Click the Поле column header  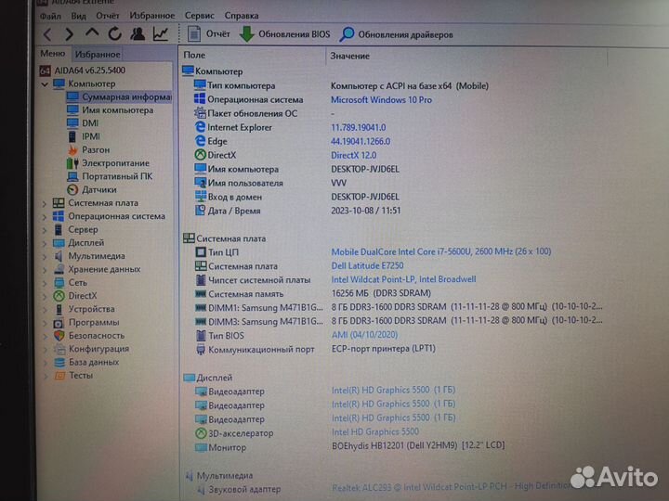click(194, 56)
